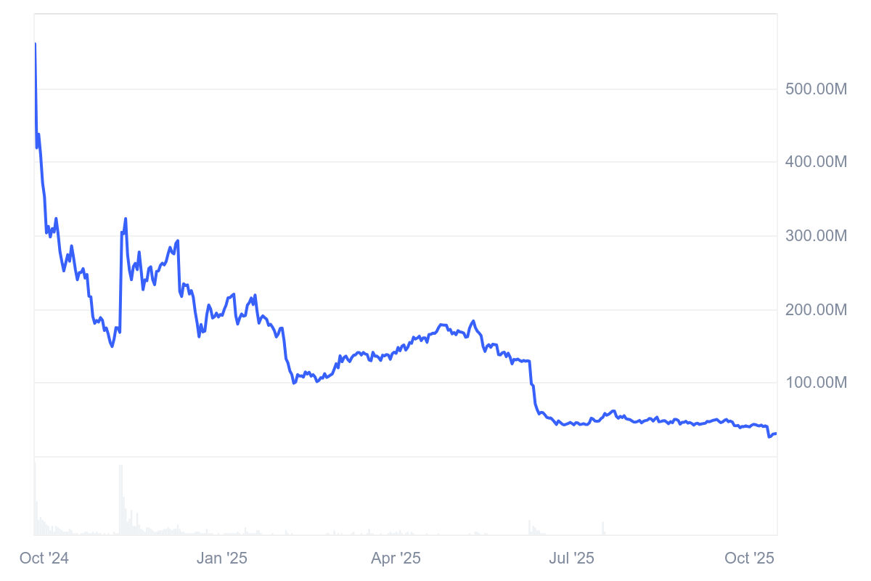871x581 pixels.
Task: Select the Oct '25 date label
Action: [x=750, y=558]
